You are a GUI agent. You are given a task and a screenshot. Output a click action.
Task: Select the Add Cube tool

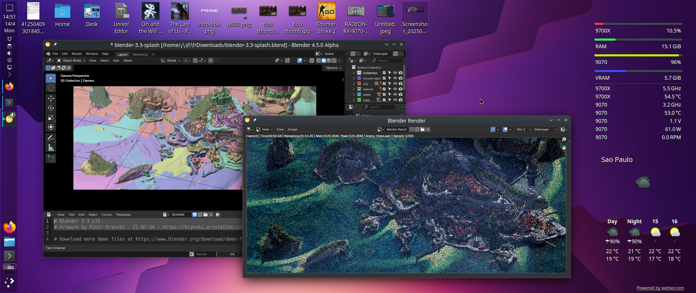(x=51, y=158)
